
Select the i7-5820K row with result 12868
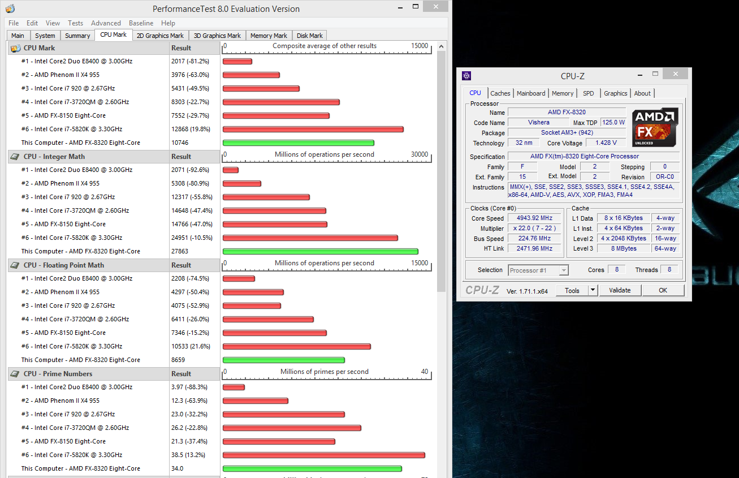113,129
